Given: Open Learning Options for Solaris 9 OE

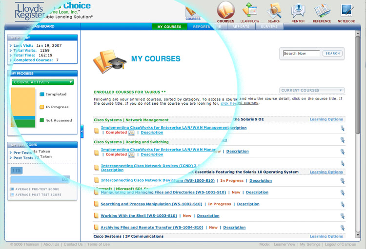Looking at the screenshot, I should click(x=326, y=119).
